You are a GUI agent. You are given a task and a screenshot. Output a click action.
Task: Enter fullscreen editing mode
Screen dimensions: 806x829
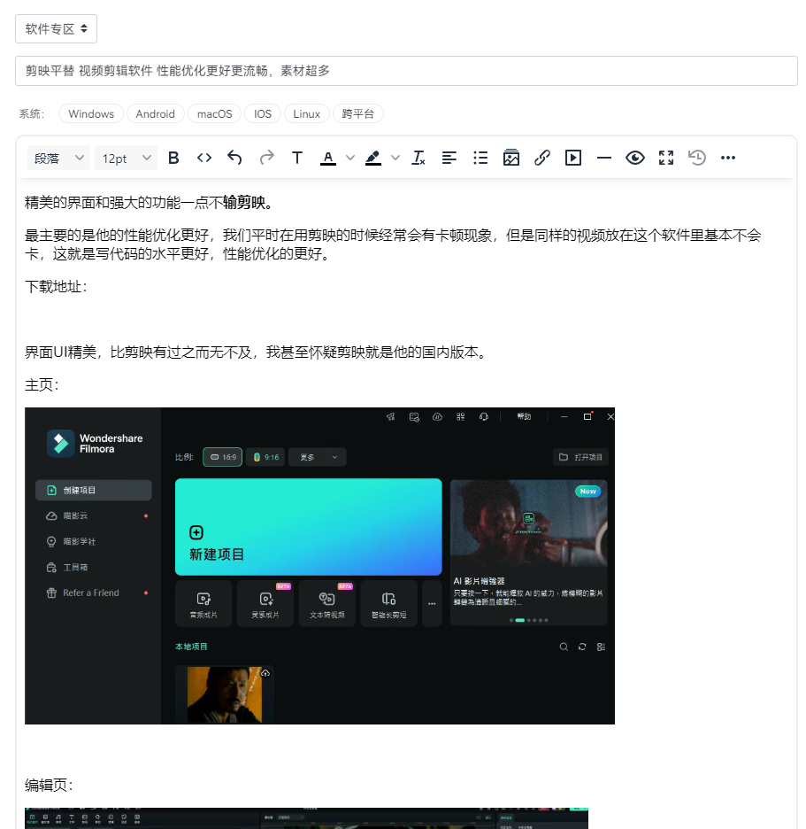(x=666, y=158)
